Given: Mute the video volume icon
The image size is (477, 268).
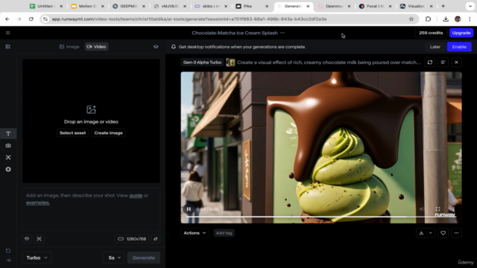Looking at the screenshot, I should pyautogui.click(x=422, y=209).
